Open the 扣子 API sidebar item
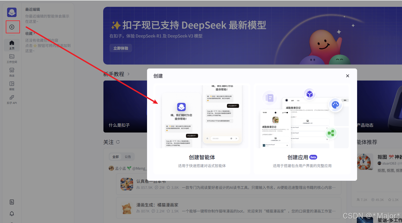This screenshot has width=402, height=223. point(12,99)
